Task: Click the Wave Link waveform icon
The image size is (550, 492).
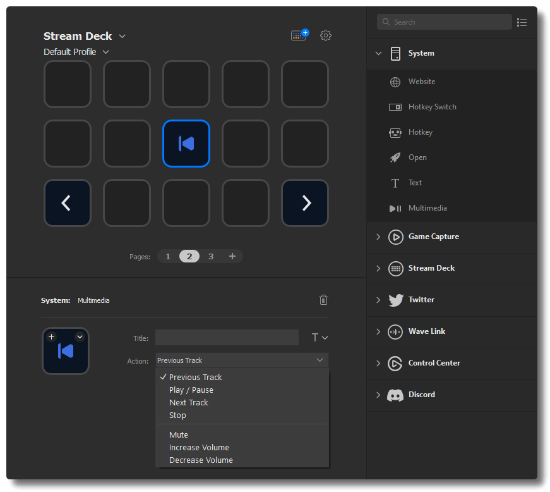Action: point(395,332)
